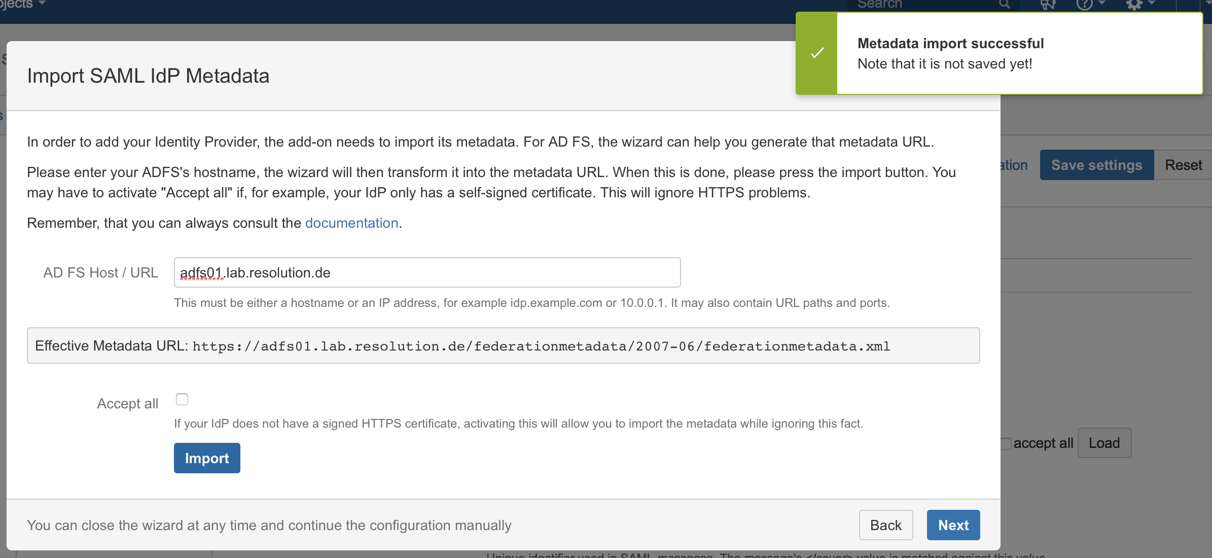Click the 'Metadata import successful' notification title

coord(950,44)
